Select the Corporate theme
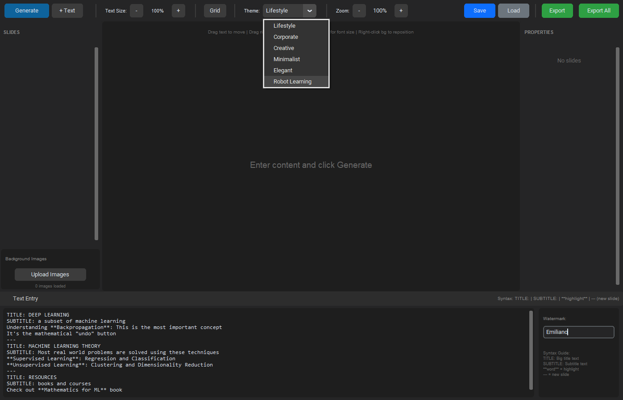Screen dimensions: 623x400 286,37
